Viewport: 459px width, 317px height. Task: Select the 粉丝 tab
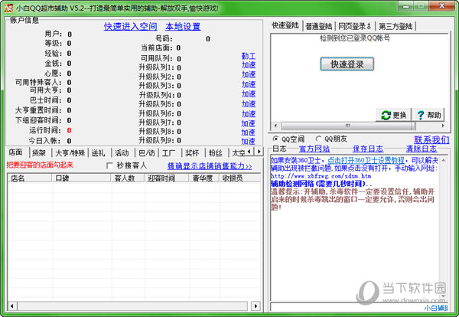pyautogui.click(x=216, y=153)
